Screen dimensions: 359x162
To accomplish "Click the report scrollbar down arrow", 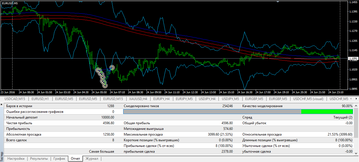I will click(356, 153).
